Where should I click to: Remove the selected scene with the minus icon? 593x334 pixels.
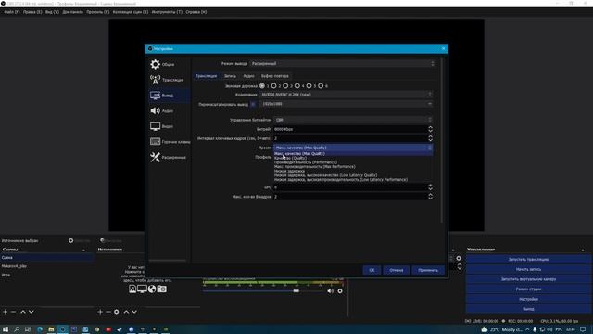coord(13,312)
